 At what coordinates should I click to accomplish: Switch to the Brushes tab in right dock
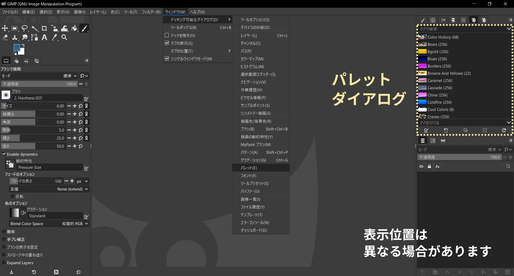click(423, 20)
